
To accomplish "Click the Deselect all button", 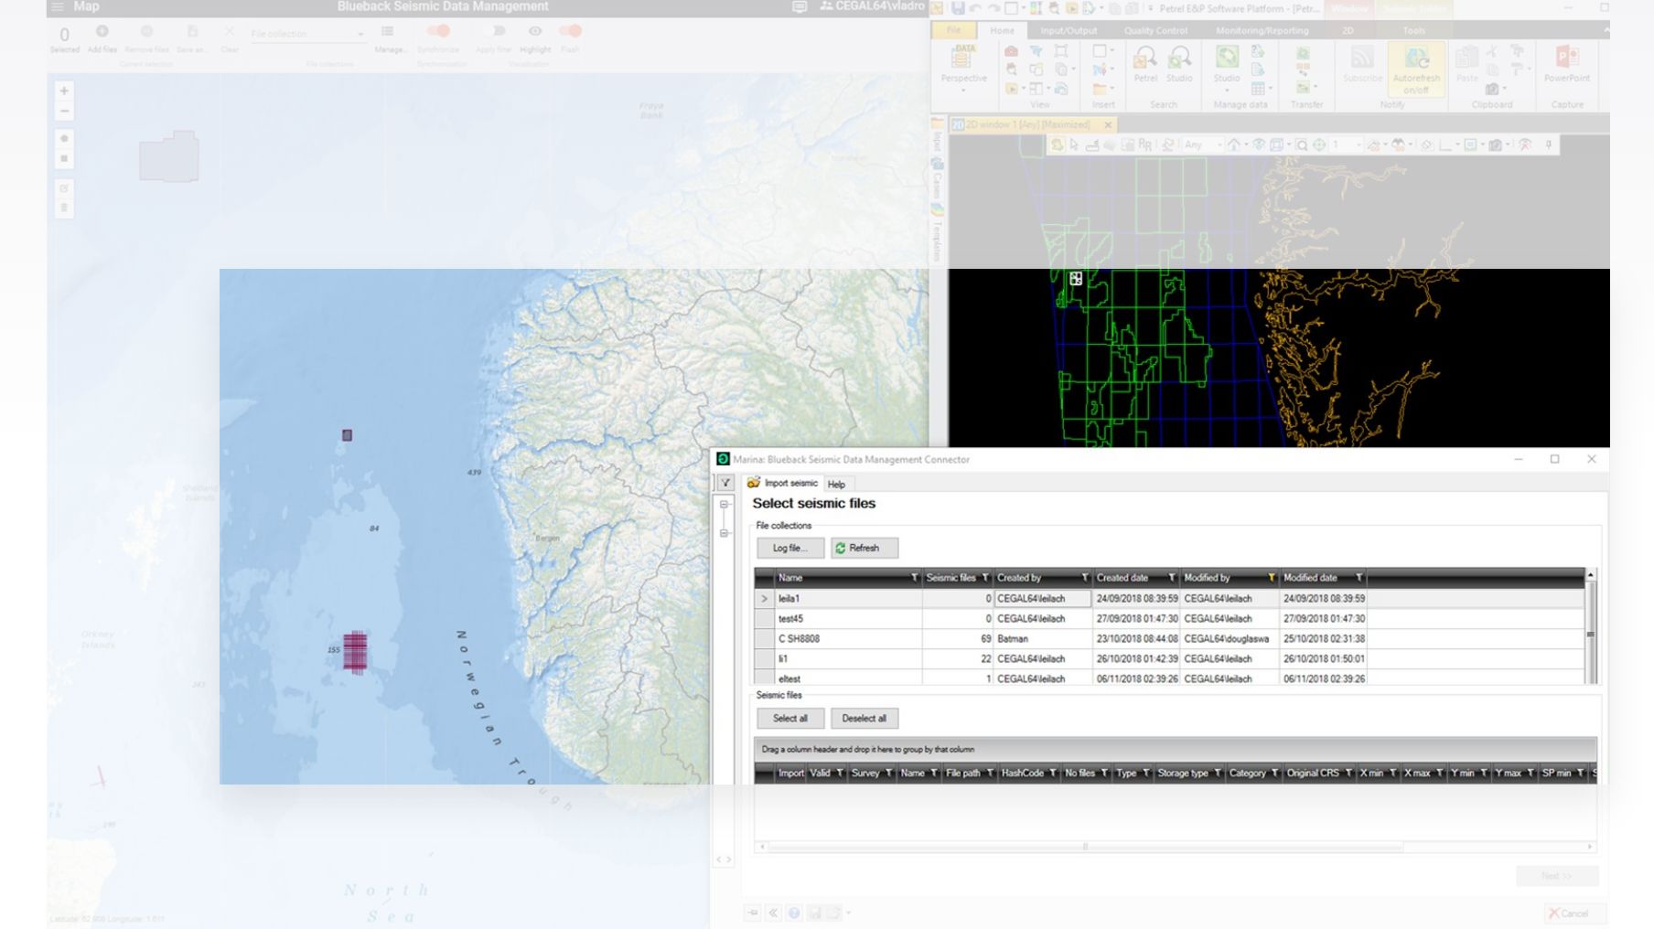I will [865, 718].
